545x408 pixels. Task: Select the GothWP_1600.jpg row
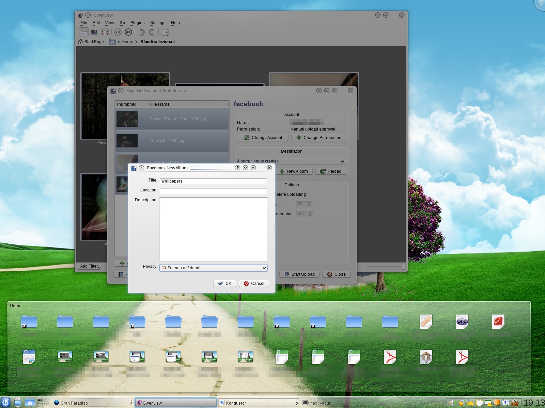[172, 141]
